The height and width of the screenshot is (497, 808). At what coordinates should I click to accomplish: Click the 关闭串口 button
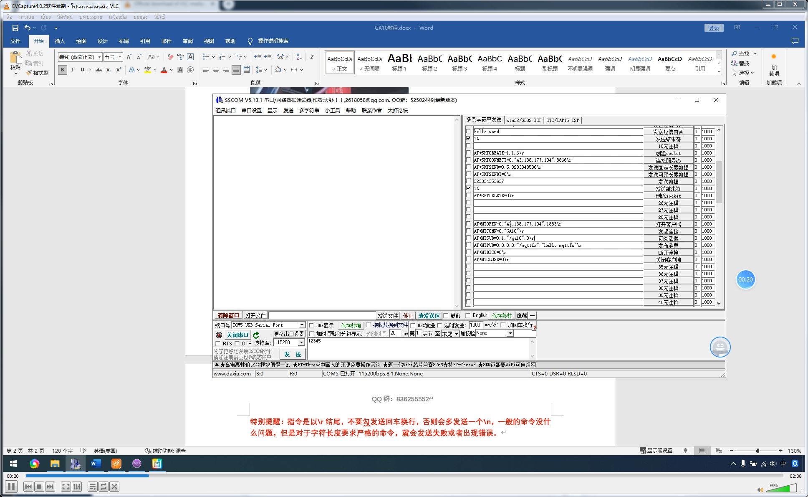(x=237, y=335)
